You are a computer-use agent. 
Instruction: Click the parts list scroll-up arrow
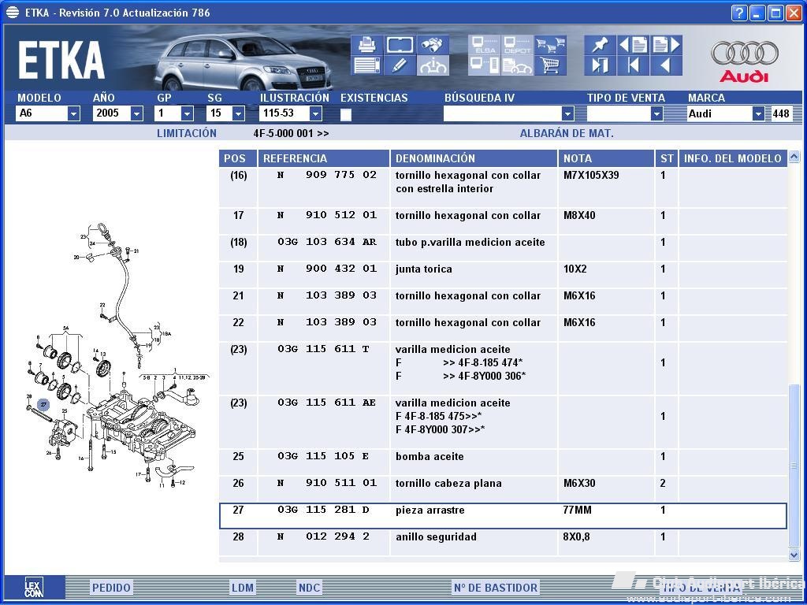(794, 157)
